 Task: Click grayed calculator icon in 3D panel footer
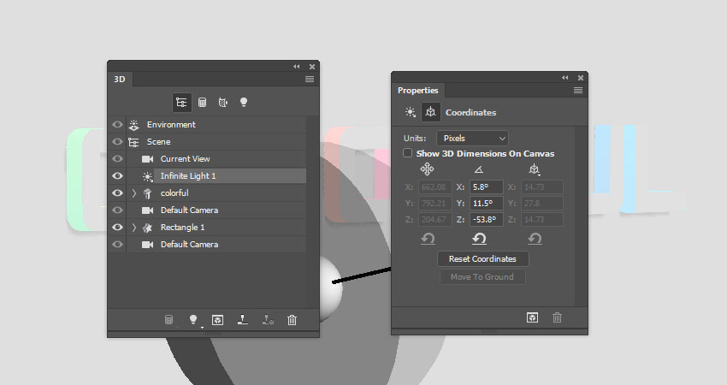coord(168,320)
